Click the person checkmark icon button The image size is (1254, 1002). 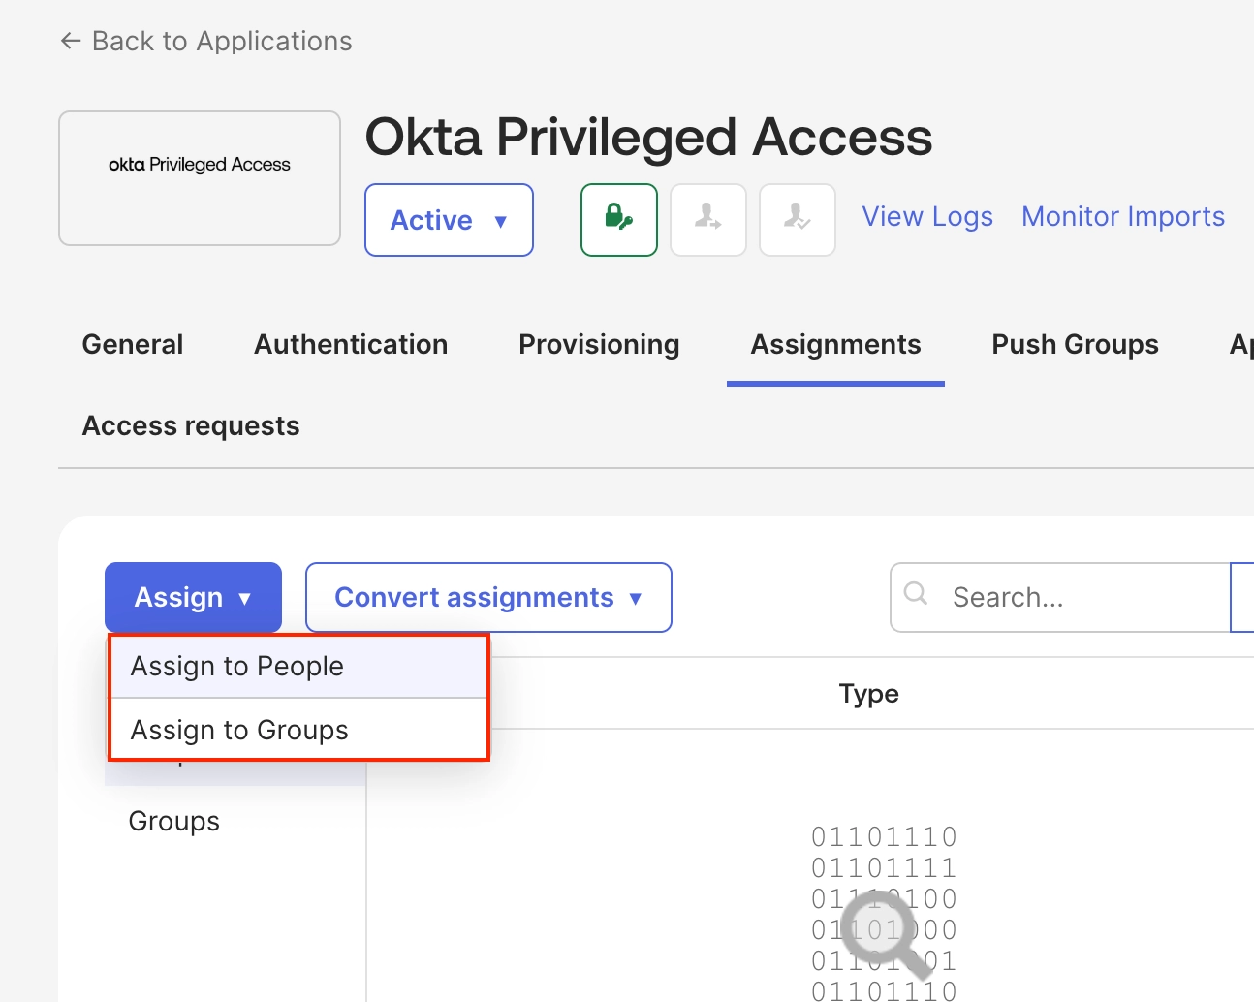(797, 220)
